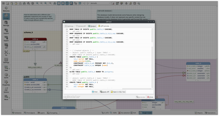Toggle the Operations dock button
The height and width of the screenshot is (116, 219).
tap(210, 113)
